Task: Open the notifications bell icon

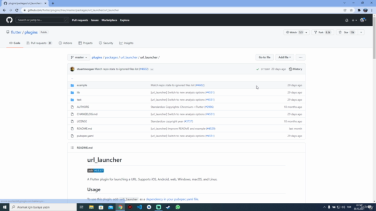Action: pyautogui.click(x=347, y=21)
